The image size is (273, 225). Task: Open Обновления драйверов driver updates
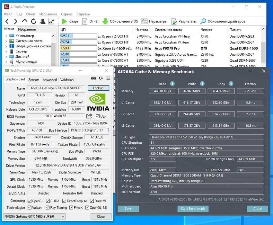click(x=223, y=22)
